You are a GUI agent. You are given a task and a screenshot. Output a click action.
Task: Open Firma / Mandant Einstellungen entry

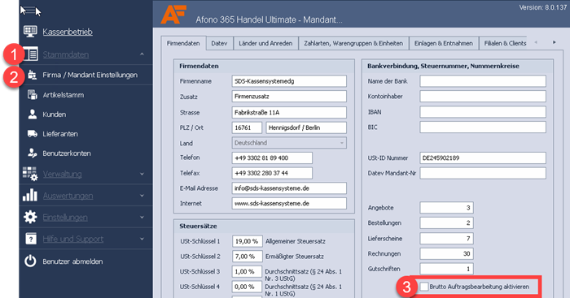pyautogui.click(x=90, y=75)
